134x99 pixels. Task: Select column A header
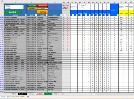15,3
